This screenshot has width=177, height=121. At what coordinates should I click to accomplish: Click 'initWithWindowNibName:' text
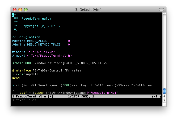(x=66, y=93)
